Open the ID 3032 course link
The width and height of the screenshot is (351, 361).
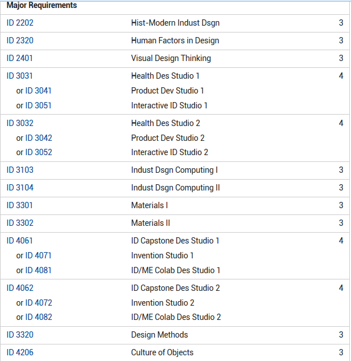[20, 123]
